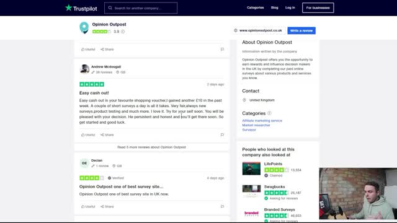
Task: Click the LifePoints company name
Action: [x=273, y=164]
